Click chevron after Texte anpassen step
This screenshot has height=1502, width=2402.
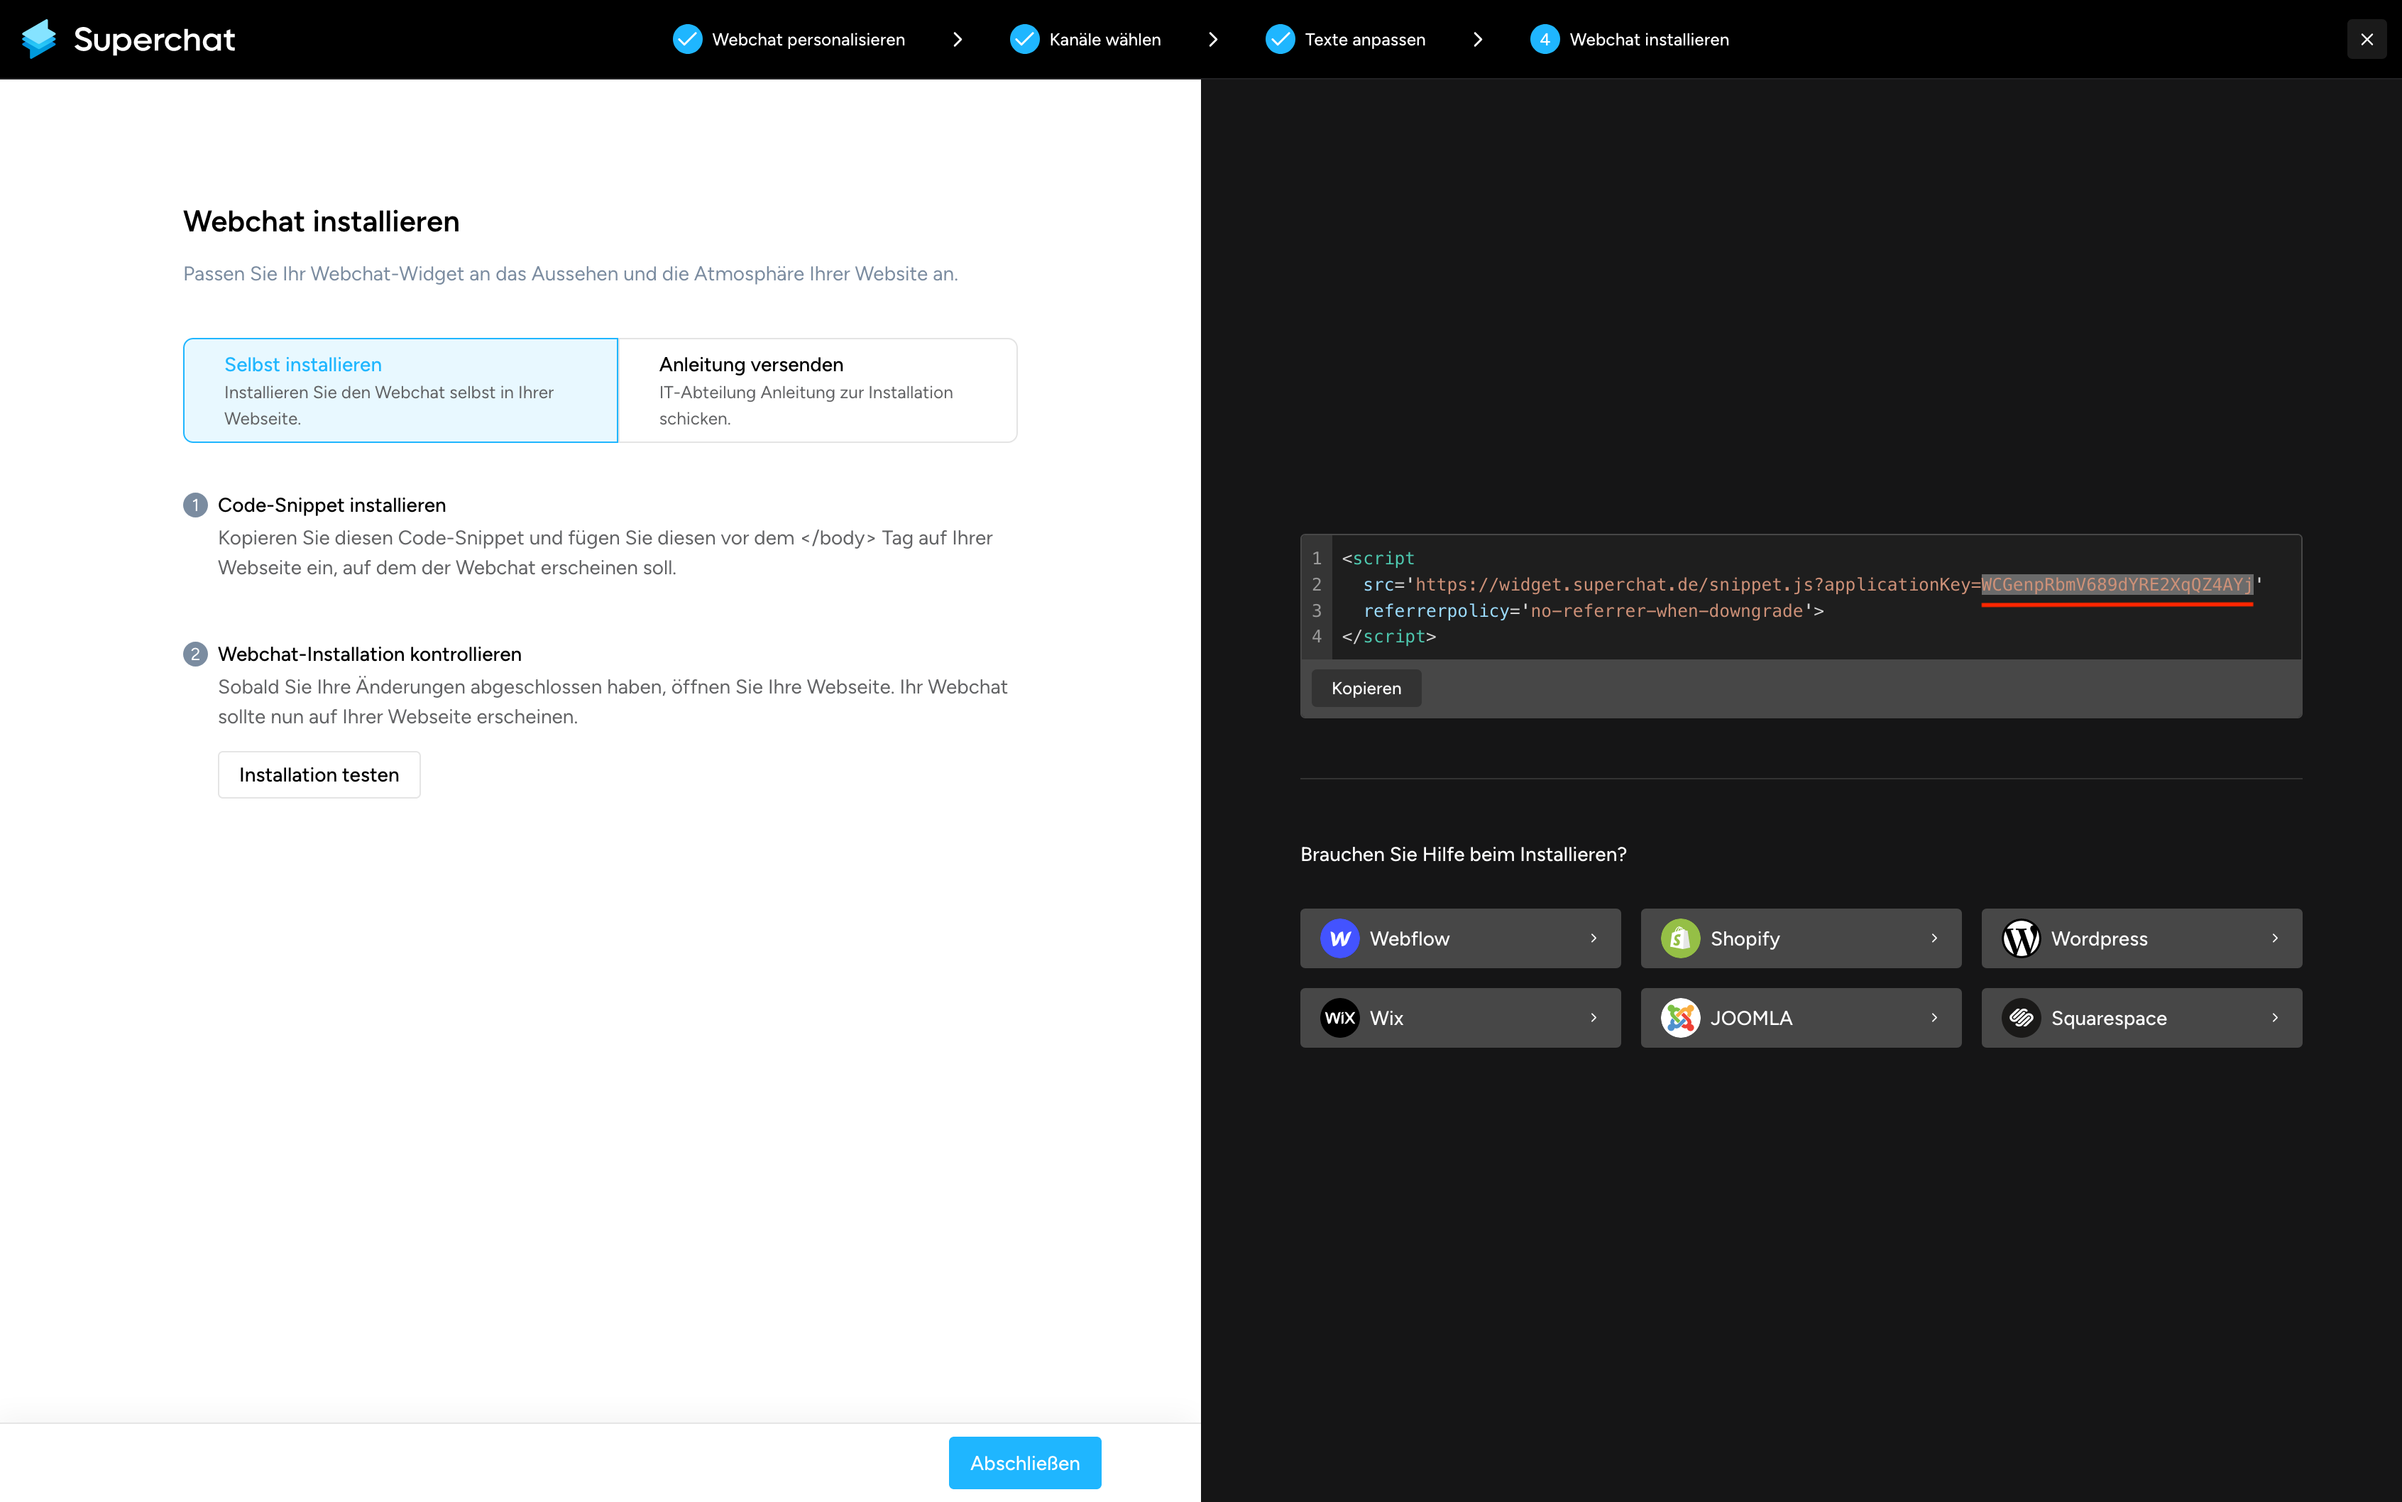coord(1478,40)
